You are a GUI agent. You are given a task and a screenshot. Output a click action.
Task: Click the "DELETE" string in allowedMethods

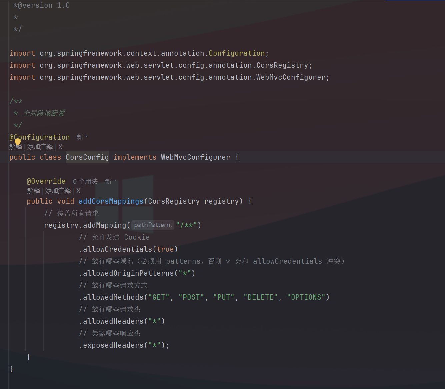(260, 297)
